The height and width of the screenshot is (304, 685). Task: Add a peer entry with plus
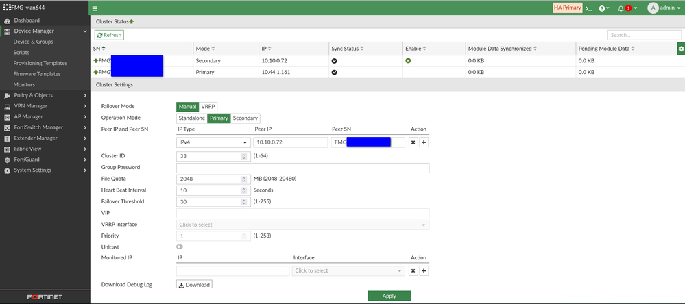(424, 142)
